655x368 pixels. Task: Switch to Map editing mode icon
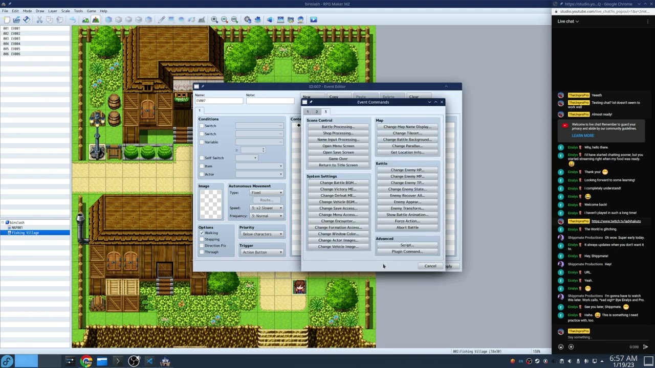(x=85, y=19)
